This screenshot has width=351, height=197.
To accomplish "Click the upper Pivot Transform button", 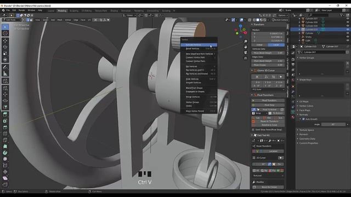I will [x=268, y=101].
